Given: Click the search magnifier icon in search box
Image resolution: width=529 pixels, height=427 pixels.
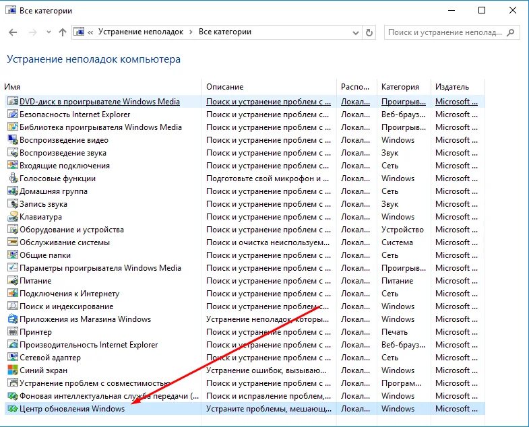Looking at the screenshot, I should 511,32.
